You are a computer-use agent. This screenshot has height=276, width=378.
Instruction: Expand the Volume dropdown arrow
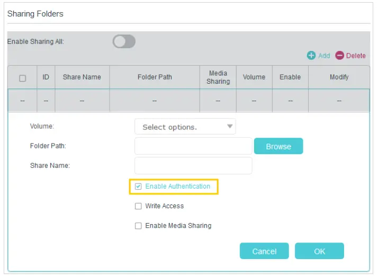click(230, 127)
